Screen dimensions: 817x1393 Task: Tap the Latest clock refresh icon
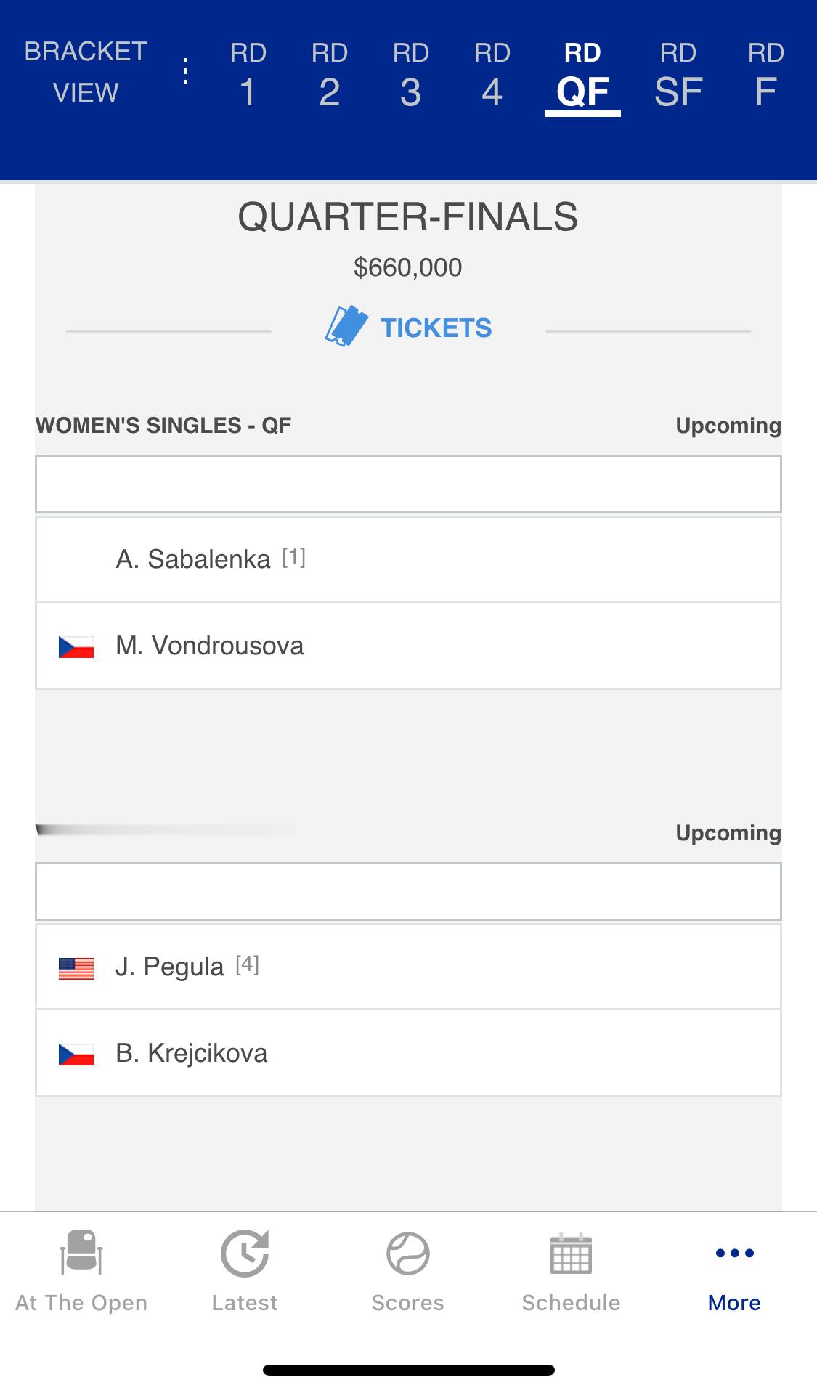click(x=245, y=1253)
